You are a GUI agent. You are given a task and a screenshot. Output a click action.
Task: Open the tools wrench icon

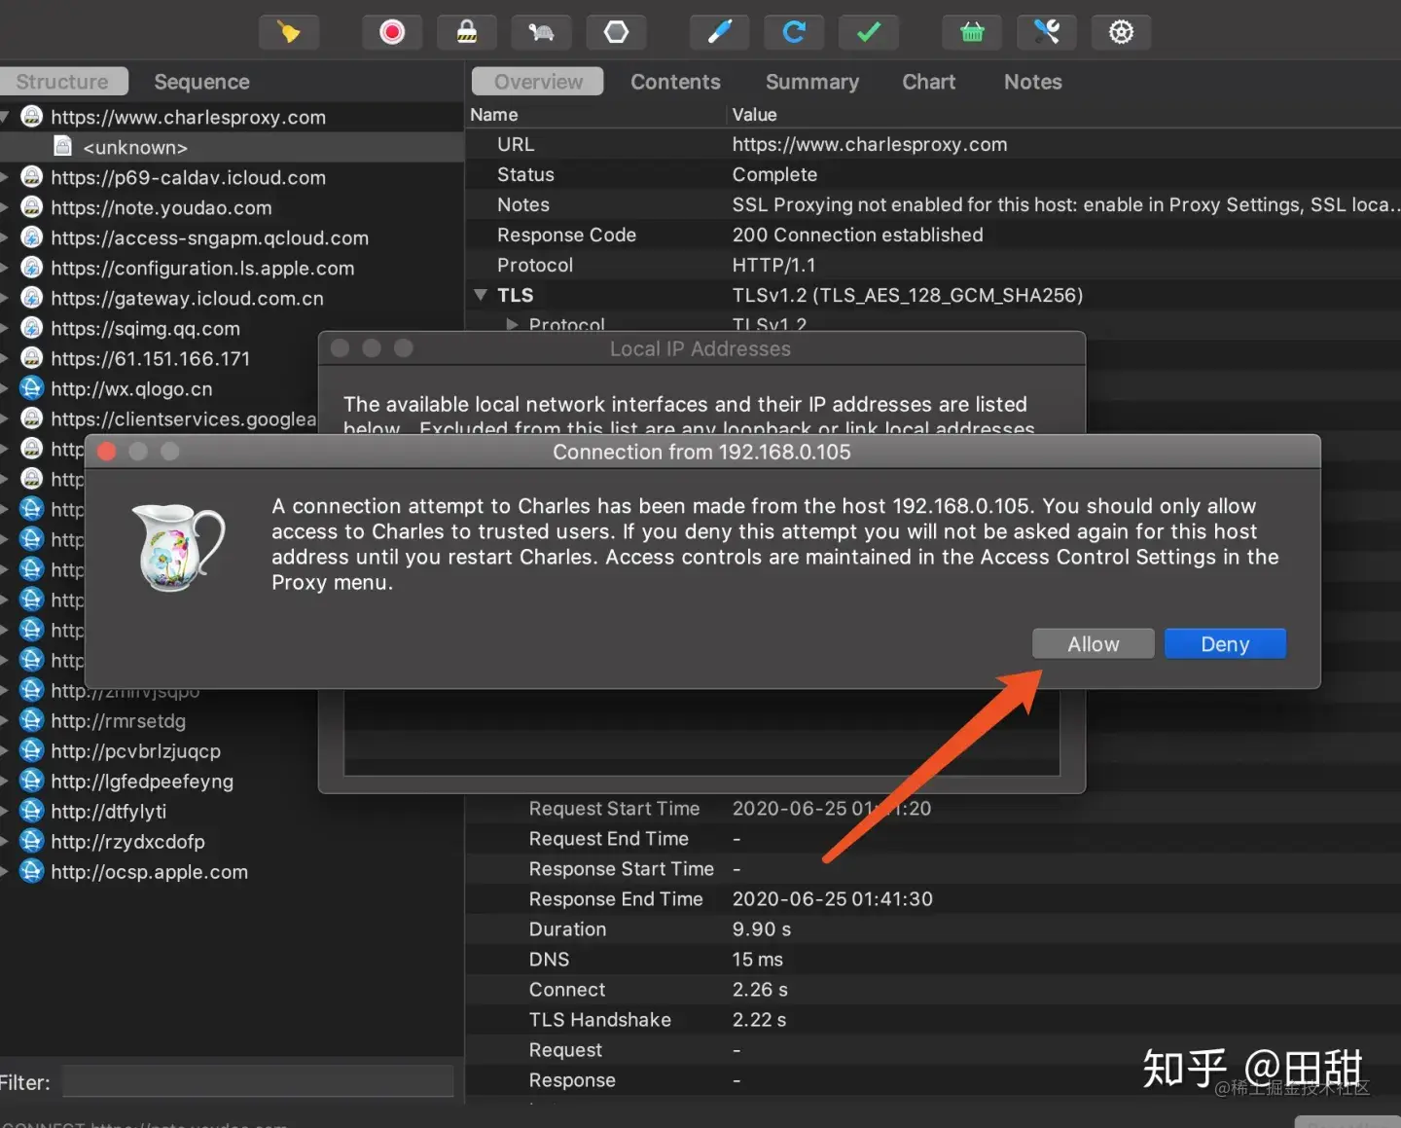pyautogui.click(x=1047, y=32)
